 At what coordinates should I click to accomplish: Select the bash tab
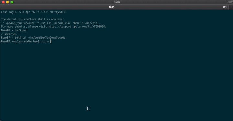pyautogui.click(x=111, y=7)
